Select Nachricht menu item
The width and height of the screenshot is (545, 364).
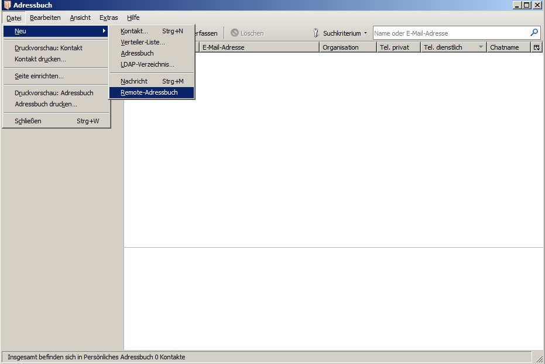click(x=152, y=81)
